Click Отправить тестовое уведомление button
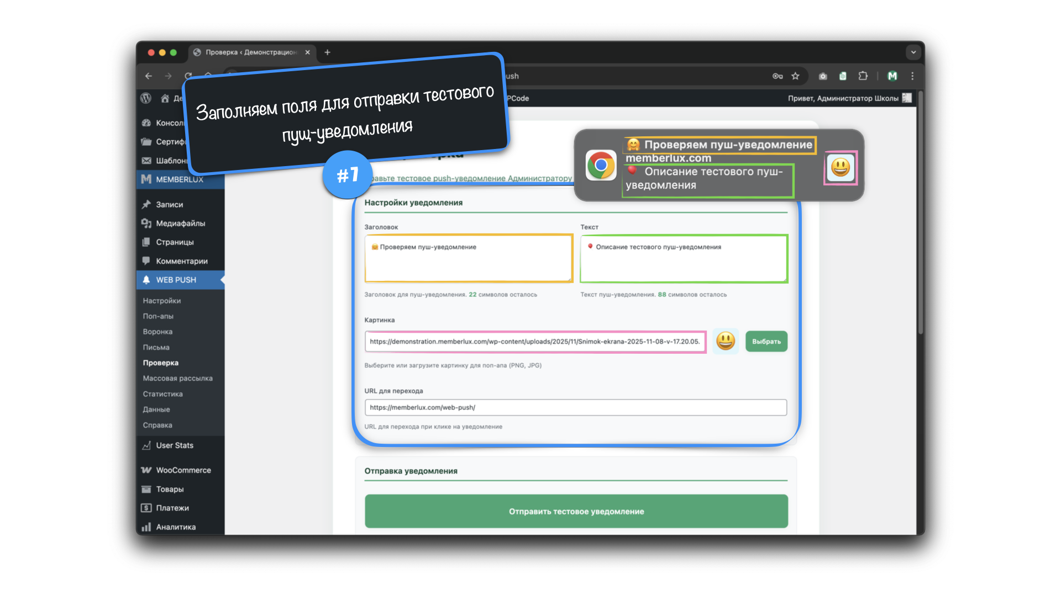The width and height of the screenshot is (1061, 596). [x=576, y=512]
